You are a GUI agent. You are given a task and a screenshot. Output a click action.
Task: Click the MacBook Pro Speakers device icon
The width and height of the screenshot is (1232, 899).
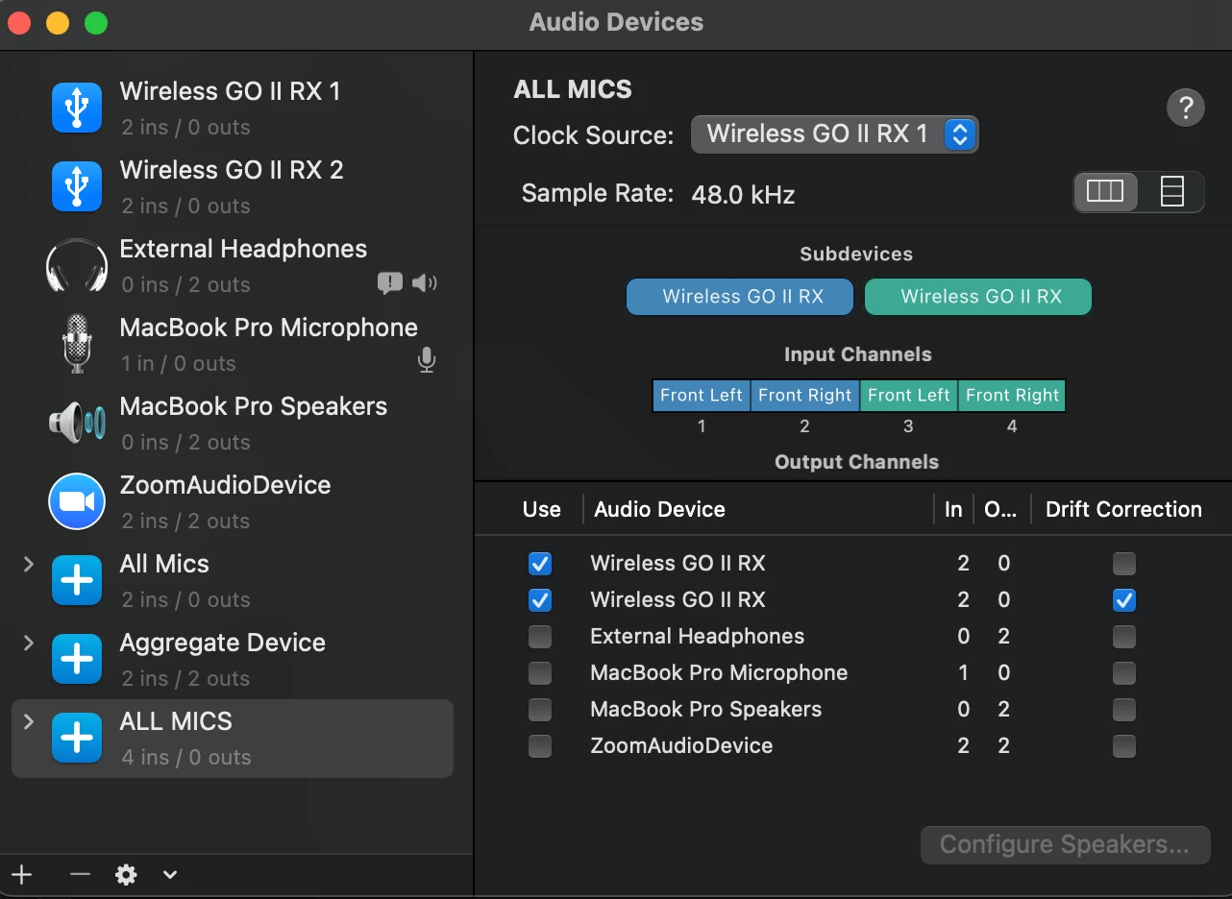click(x=77, y=423)
